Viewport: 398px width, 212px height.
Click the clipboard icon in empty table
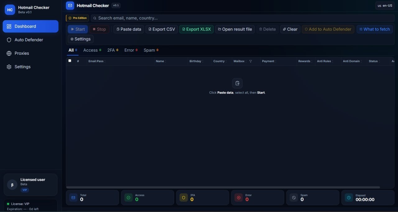(x=237, y=83)
